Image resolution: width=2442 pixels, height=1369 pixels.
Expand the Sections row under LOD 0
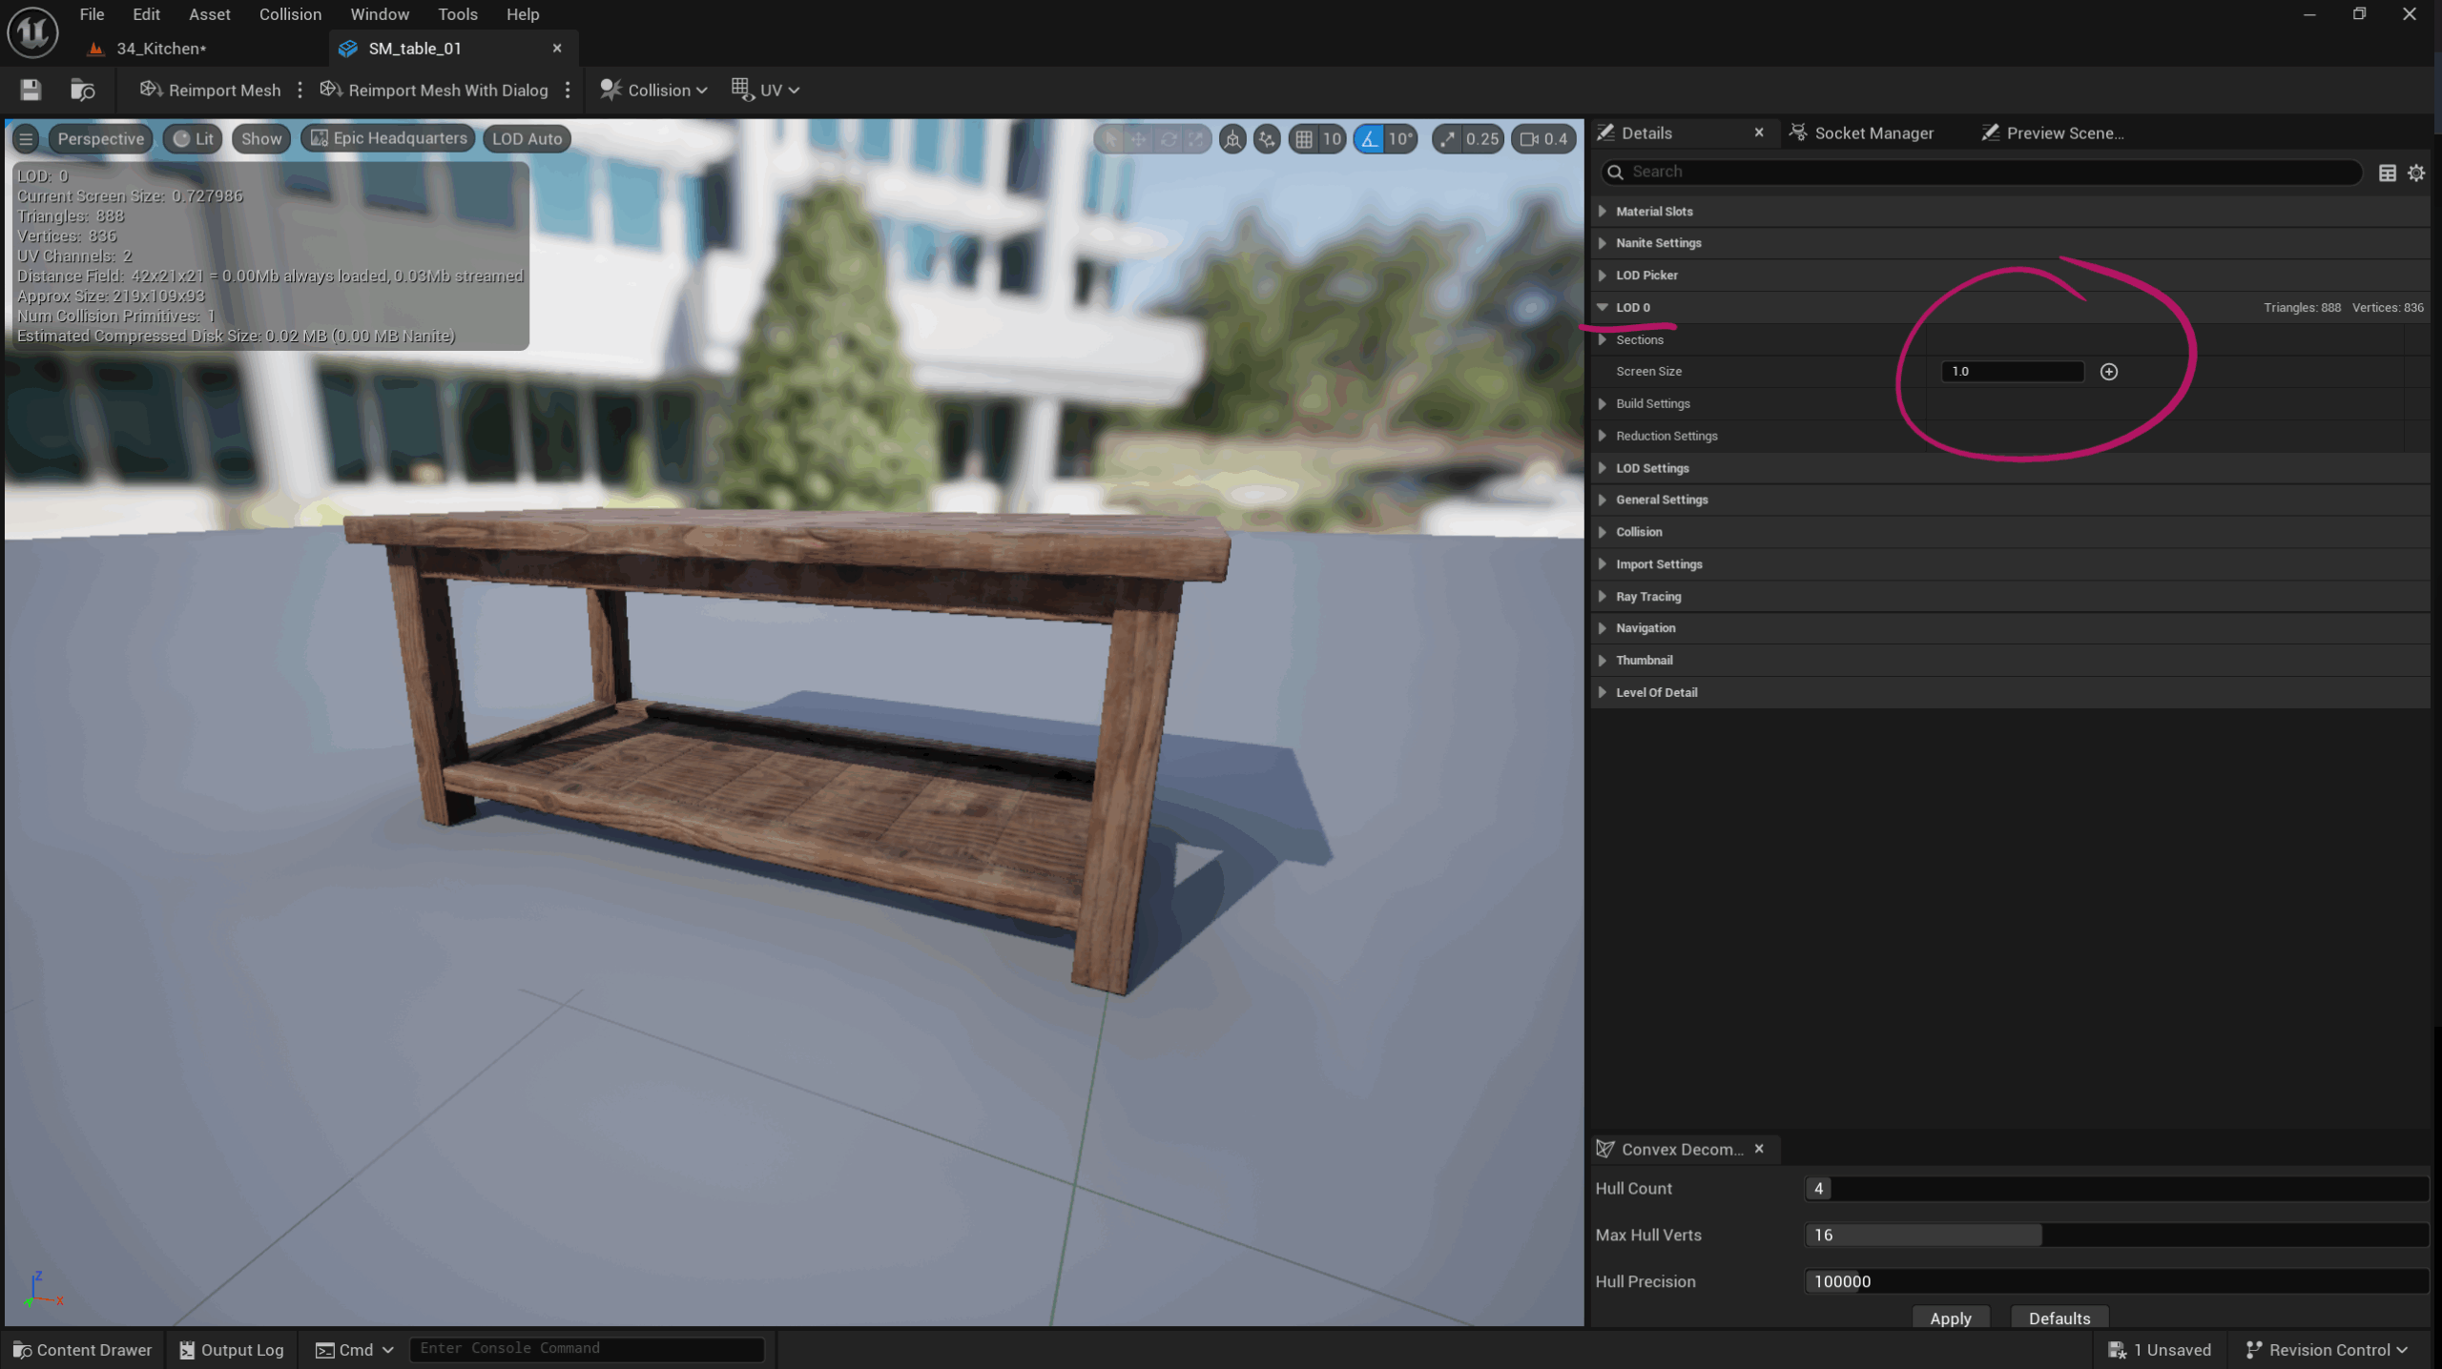click(x=1603, y=340)
